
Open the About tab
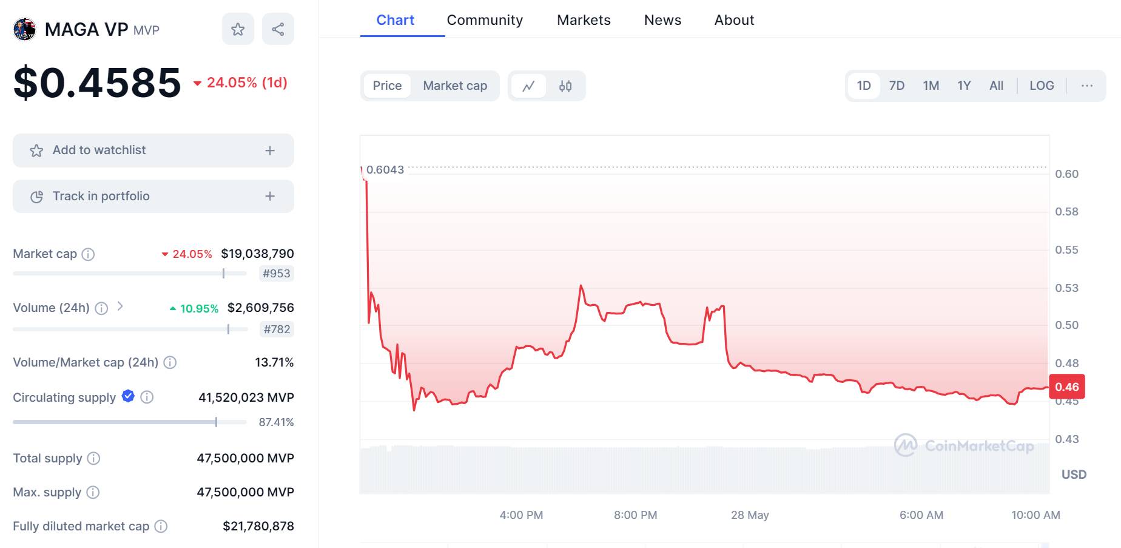[734, 20]
